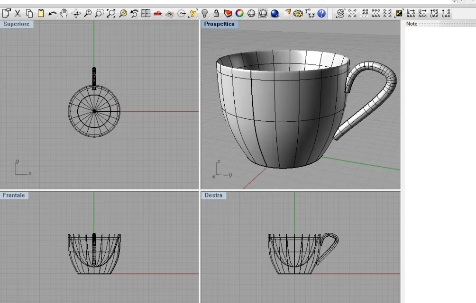Open the color wheel tool
476x303 pixels.
[x=240, y=14]
